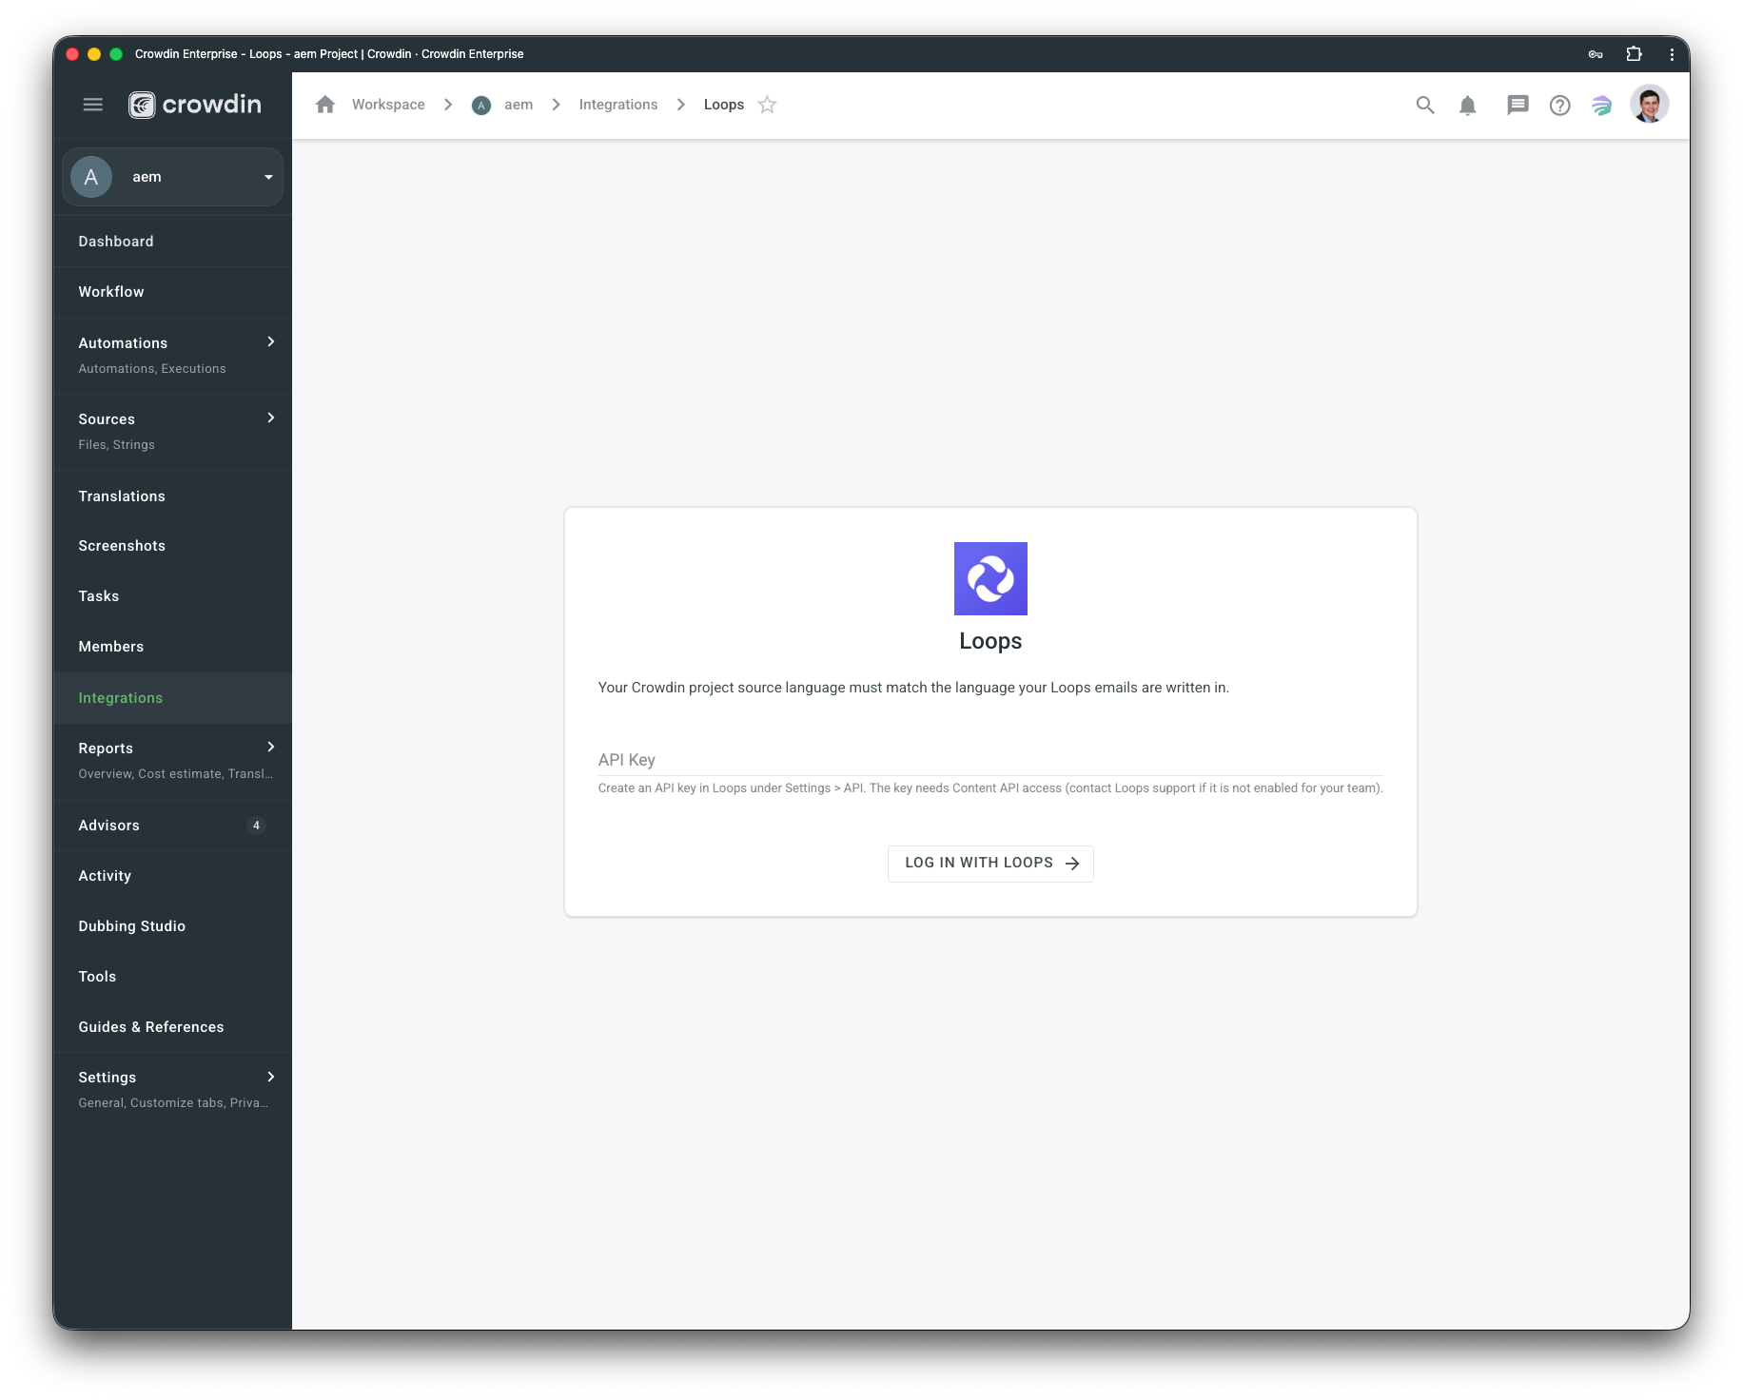Open Members in sidebar

pyautogui.click(x=173, y=647)
